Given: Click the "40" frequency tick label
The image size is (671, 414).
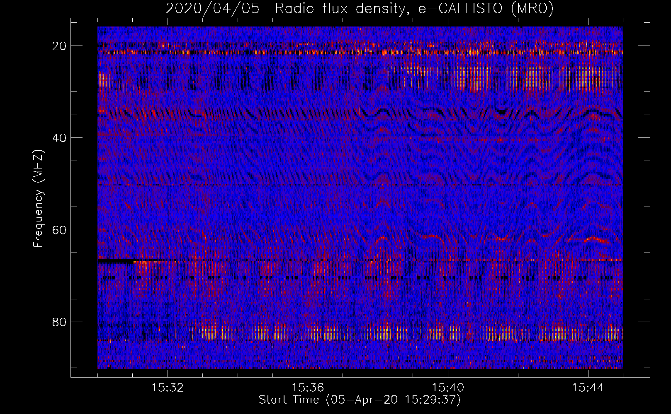Looking at the screenshot, I should [60, 138].
